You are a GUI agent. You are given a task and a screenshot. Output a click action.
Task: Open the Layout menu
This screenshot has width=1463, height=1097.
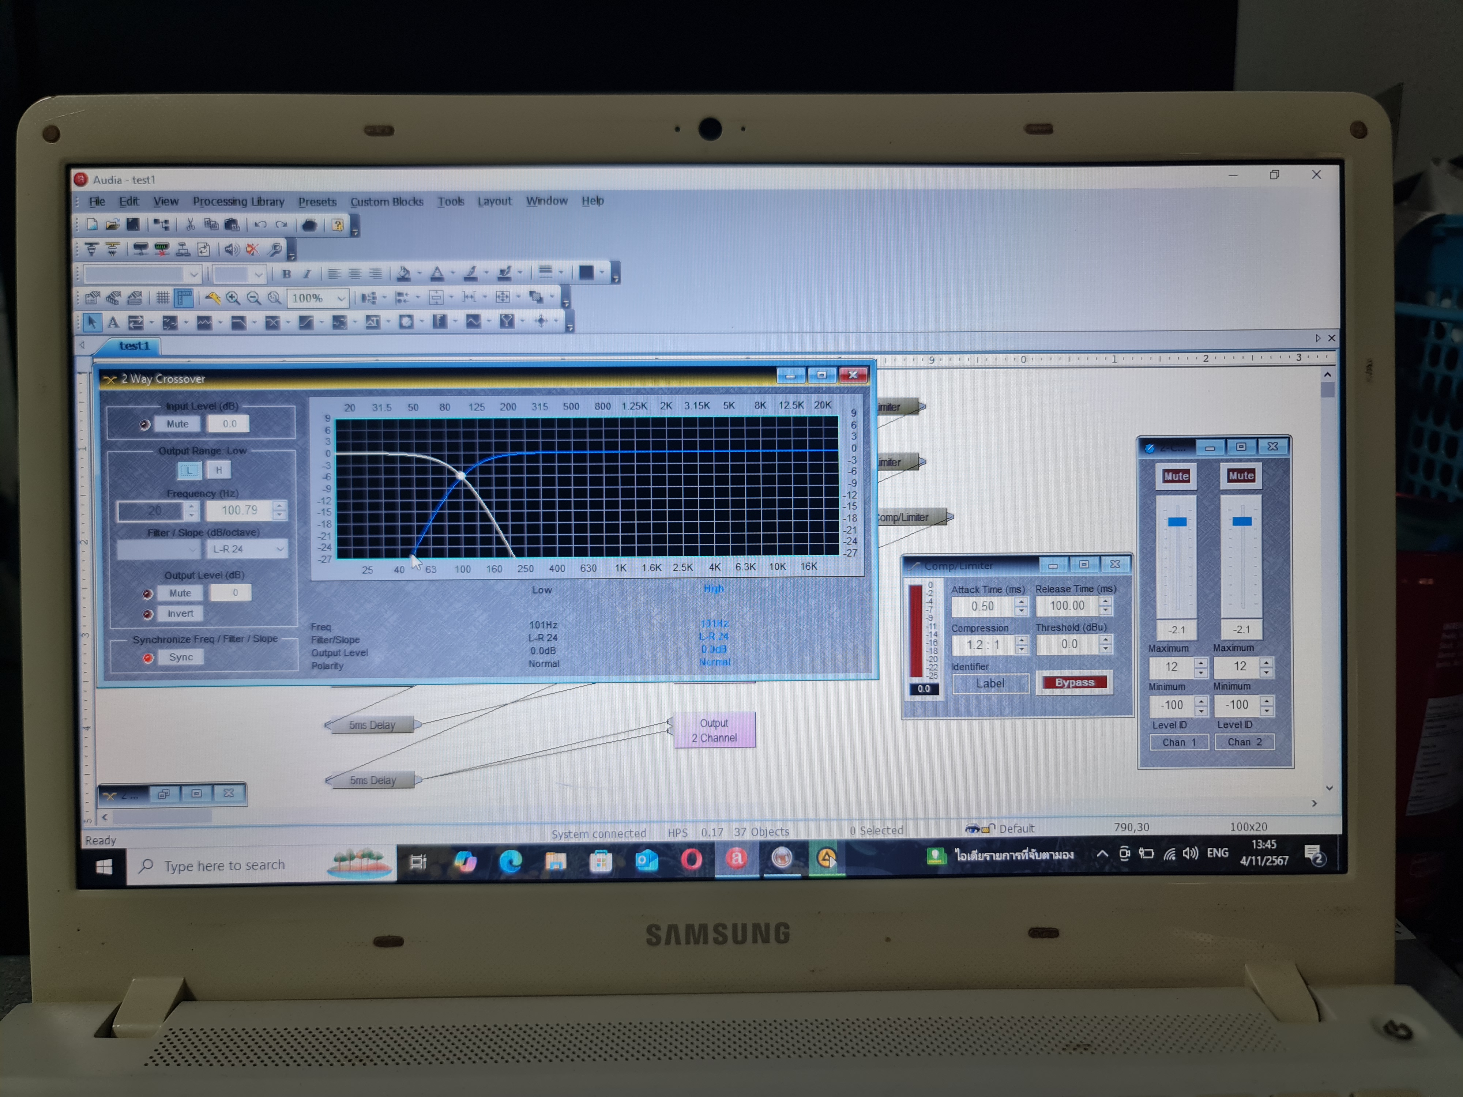click(x=495, y=201)
